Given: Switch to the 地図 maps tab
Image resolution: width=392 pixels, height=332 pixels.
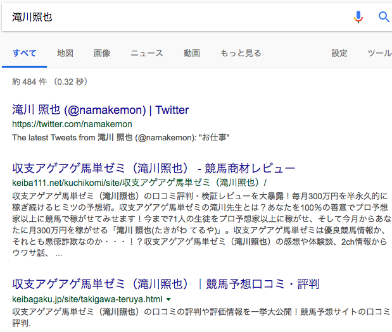Looking at the screenshot, I should coord(65,53).
